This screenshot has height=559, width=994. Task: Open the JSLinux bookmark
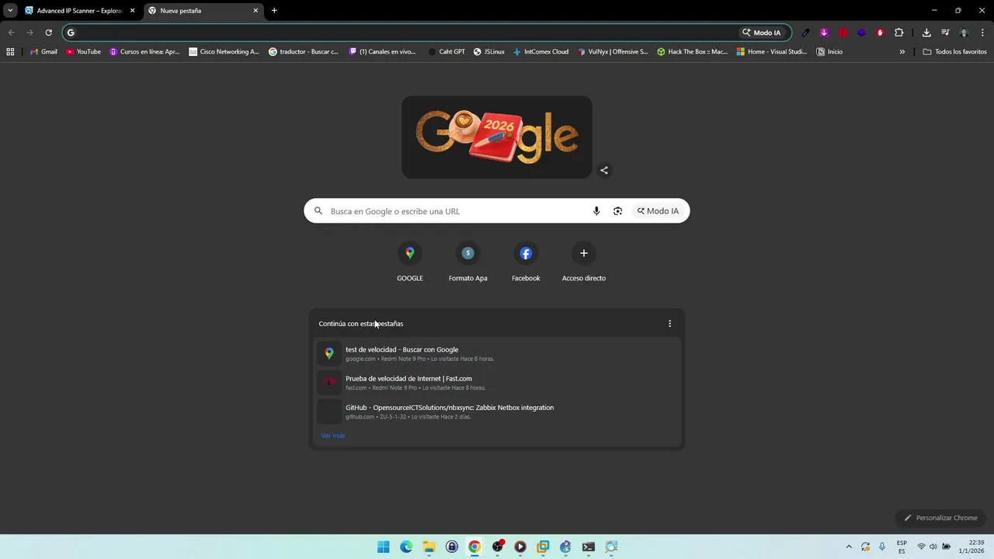(x=489, y=52)
